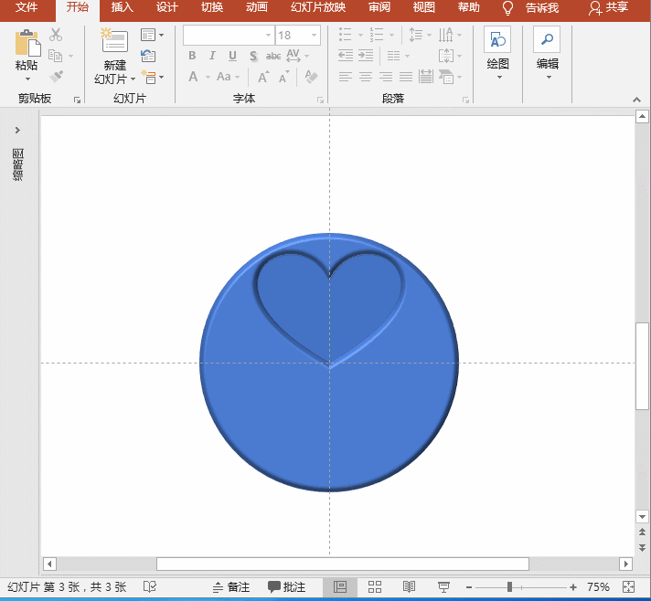The image size is (651, 601).
Task: Click the Cut scissors icon
Action: [x=55, y=35]
